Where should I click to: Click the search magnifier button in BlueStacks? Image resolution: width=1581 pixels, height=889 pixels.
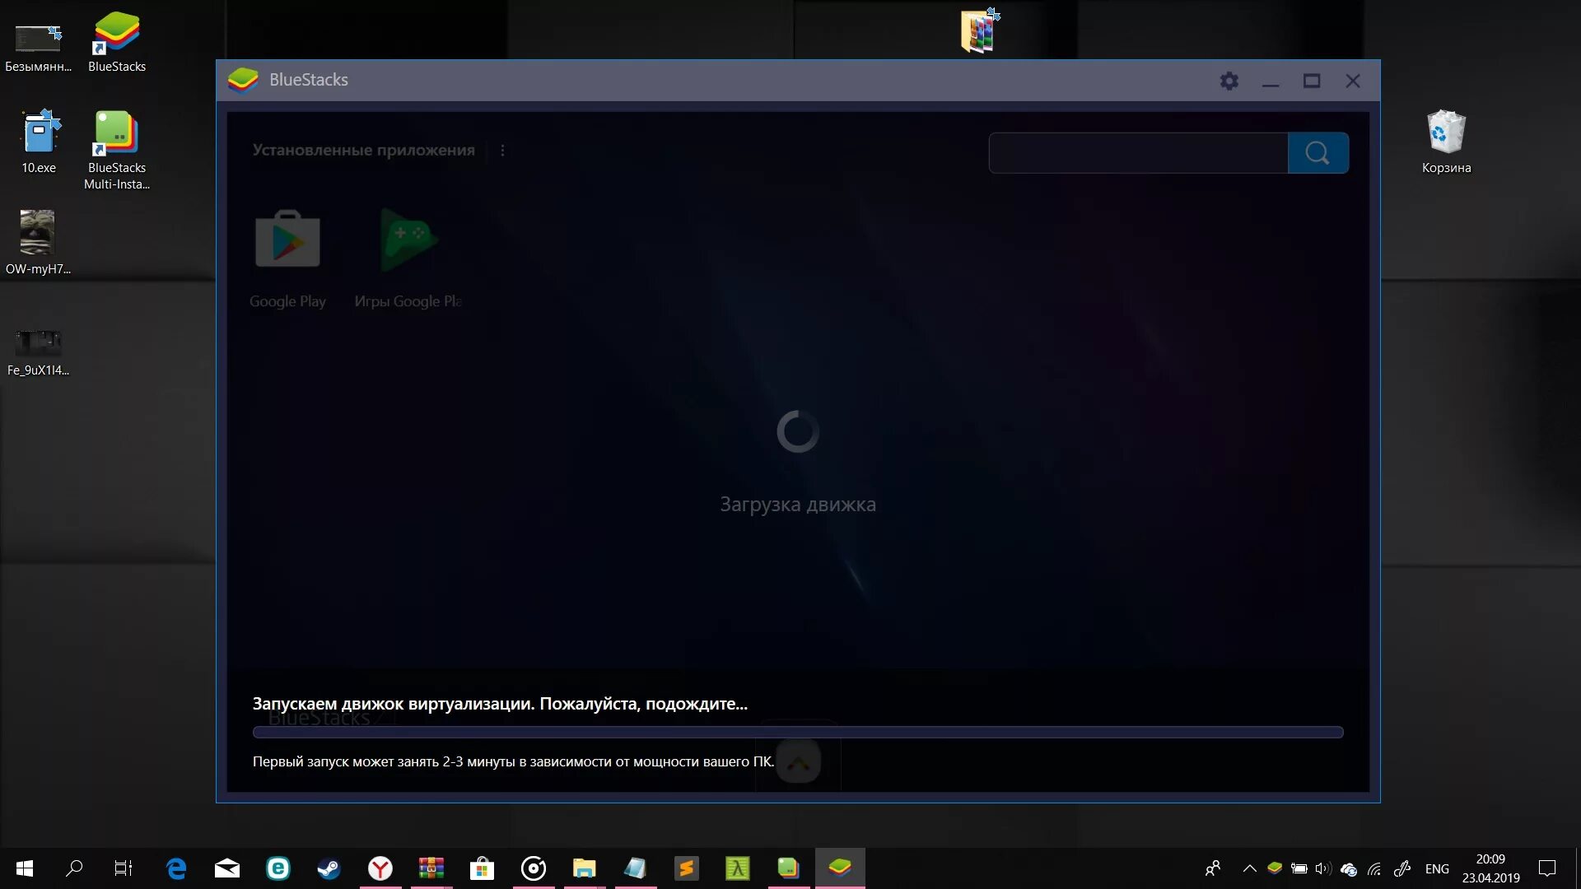pyautogui.click(x=1317, y=153)
